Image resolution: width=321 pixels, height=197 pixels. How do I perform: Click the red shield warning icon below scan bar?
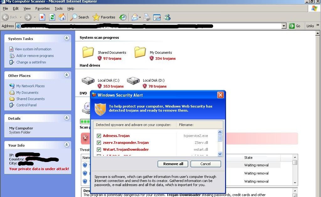[x=85, y=139]
